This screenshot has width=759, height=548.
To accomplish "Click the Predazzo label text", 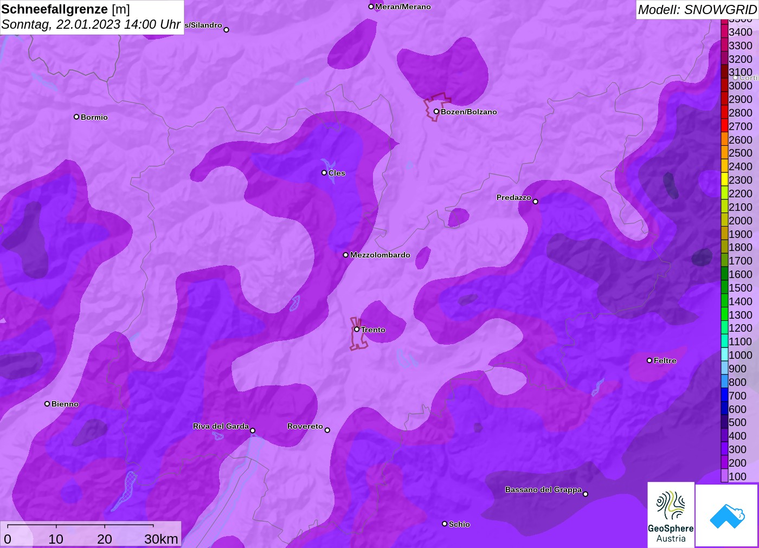I will (514, 197).
